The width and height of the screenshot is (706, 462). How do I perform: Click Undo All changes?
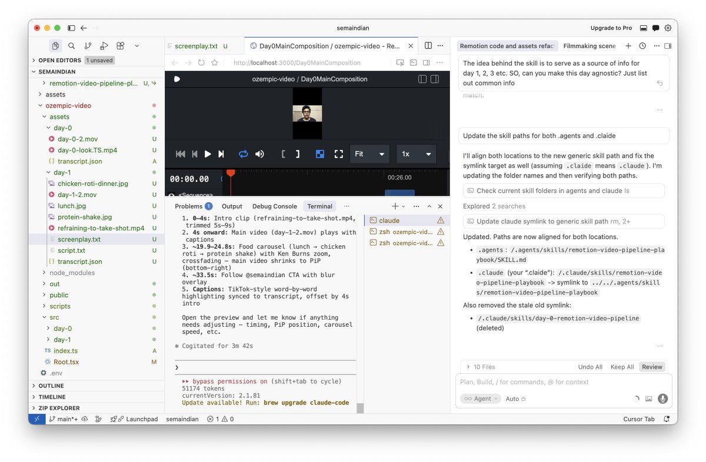click(590, 367)
